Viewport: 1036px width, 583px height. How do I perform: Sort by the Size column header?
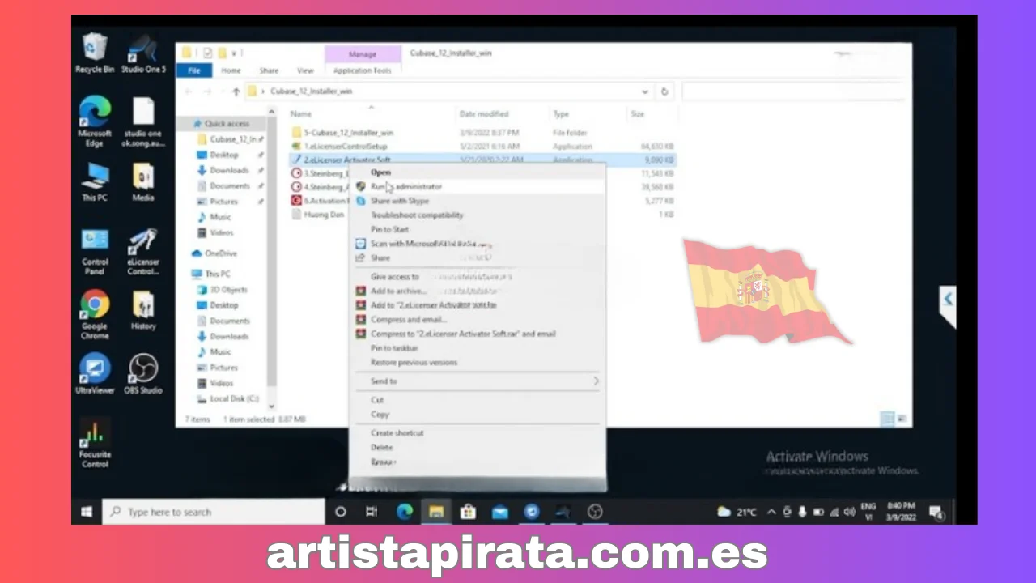point(638,114)
